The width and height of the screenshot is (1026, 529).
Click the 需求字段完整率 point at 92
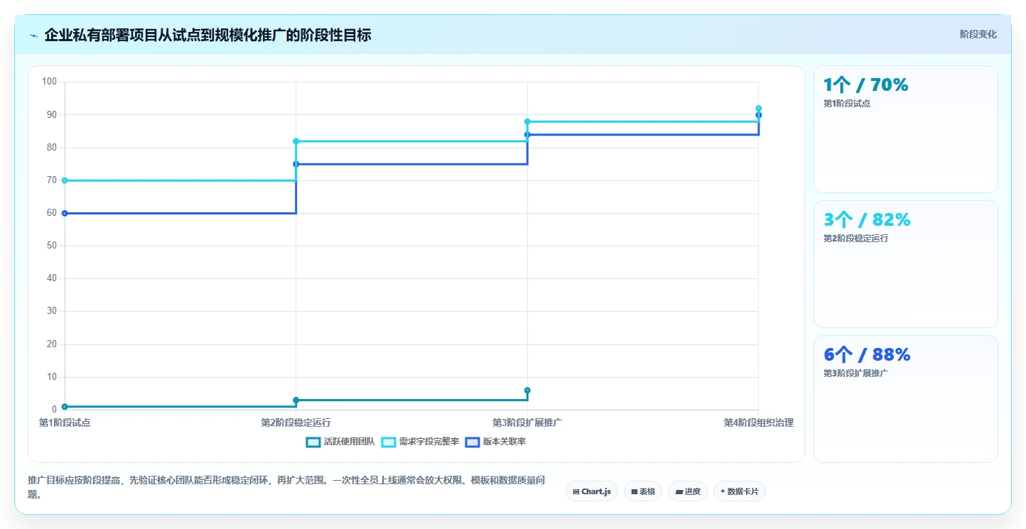759,109
